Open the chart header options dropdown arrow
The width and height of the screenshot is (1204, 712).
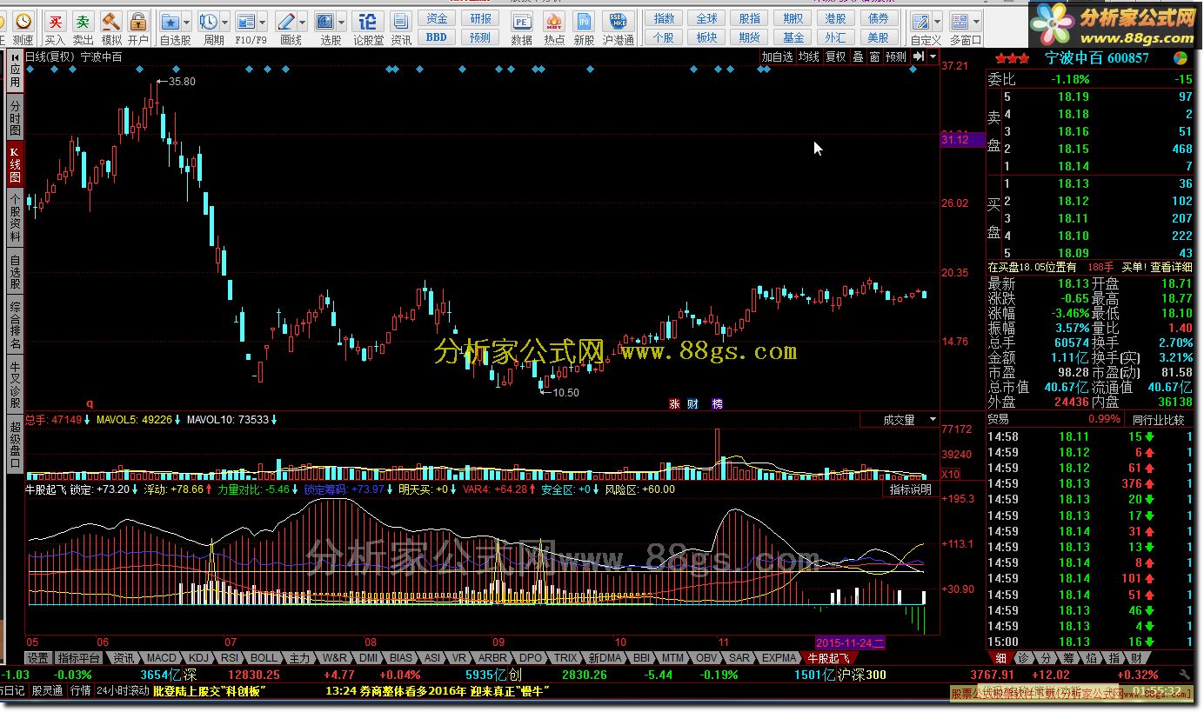[x=933, y=57]
